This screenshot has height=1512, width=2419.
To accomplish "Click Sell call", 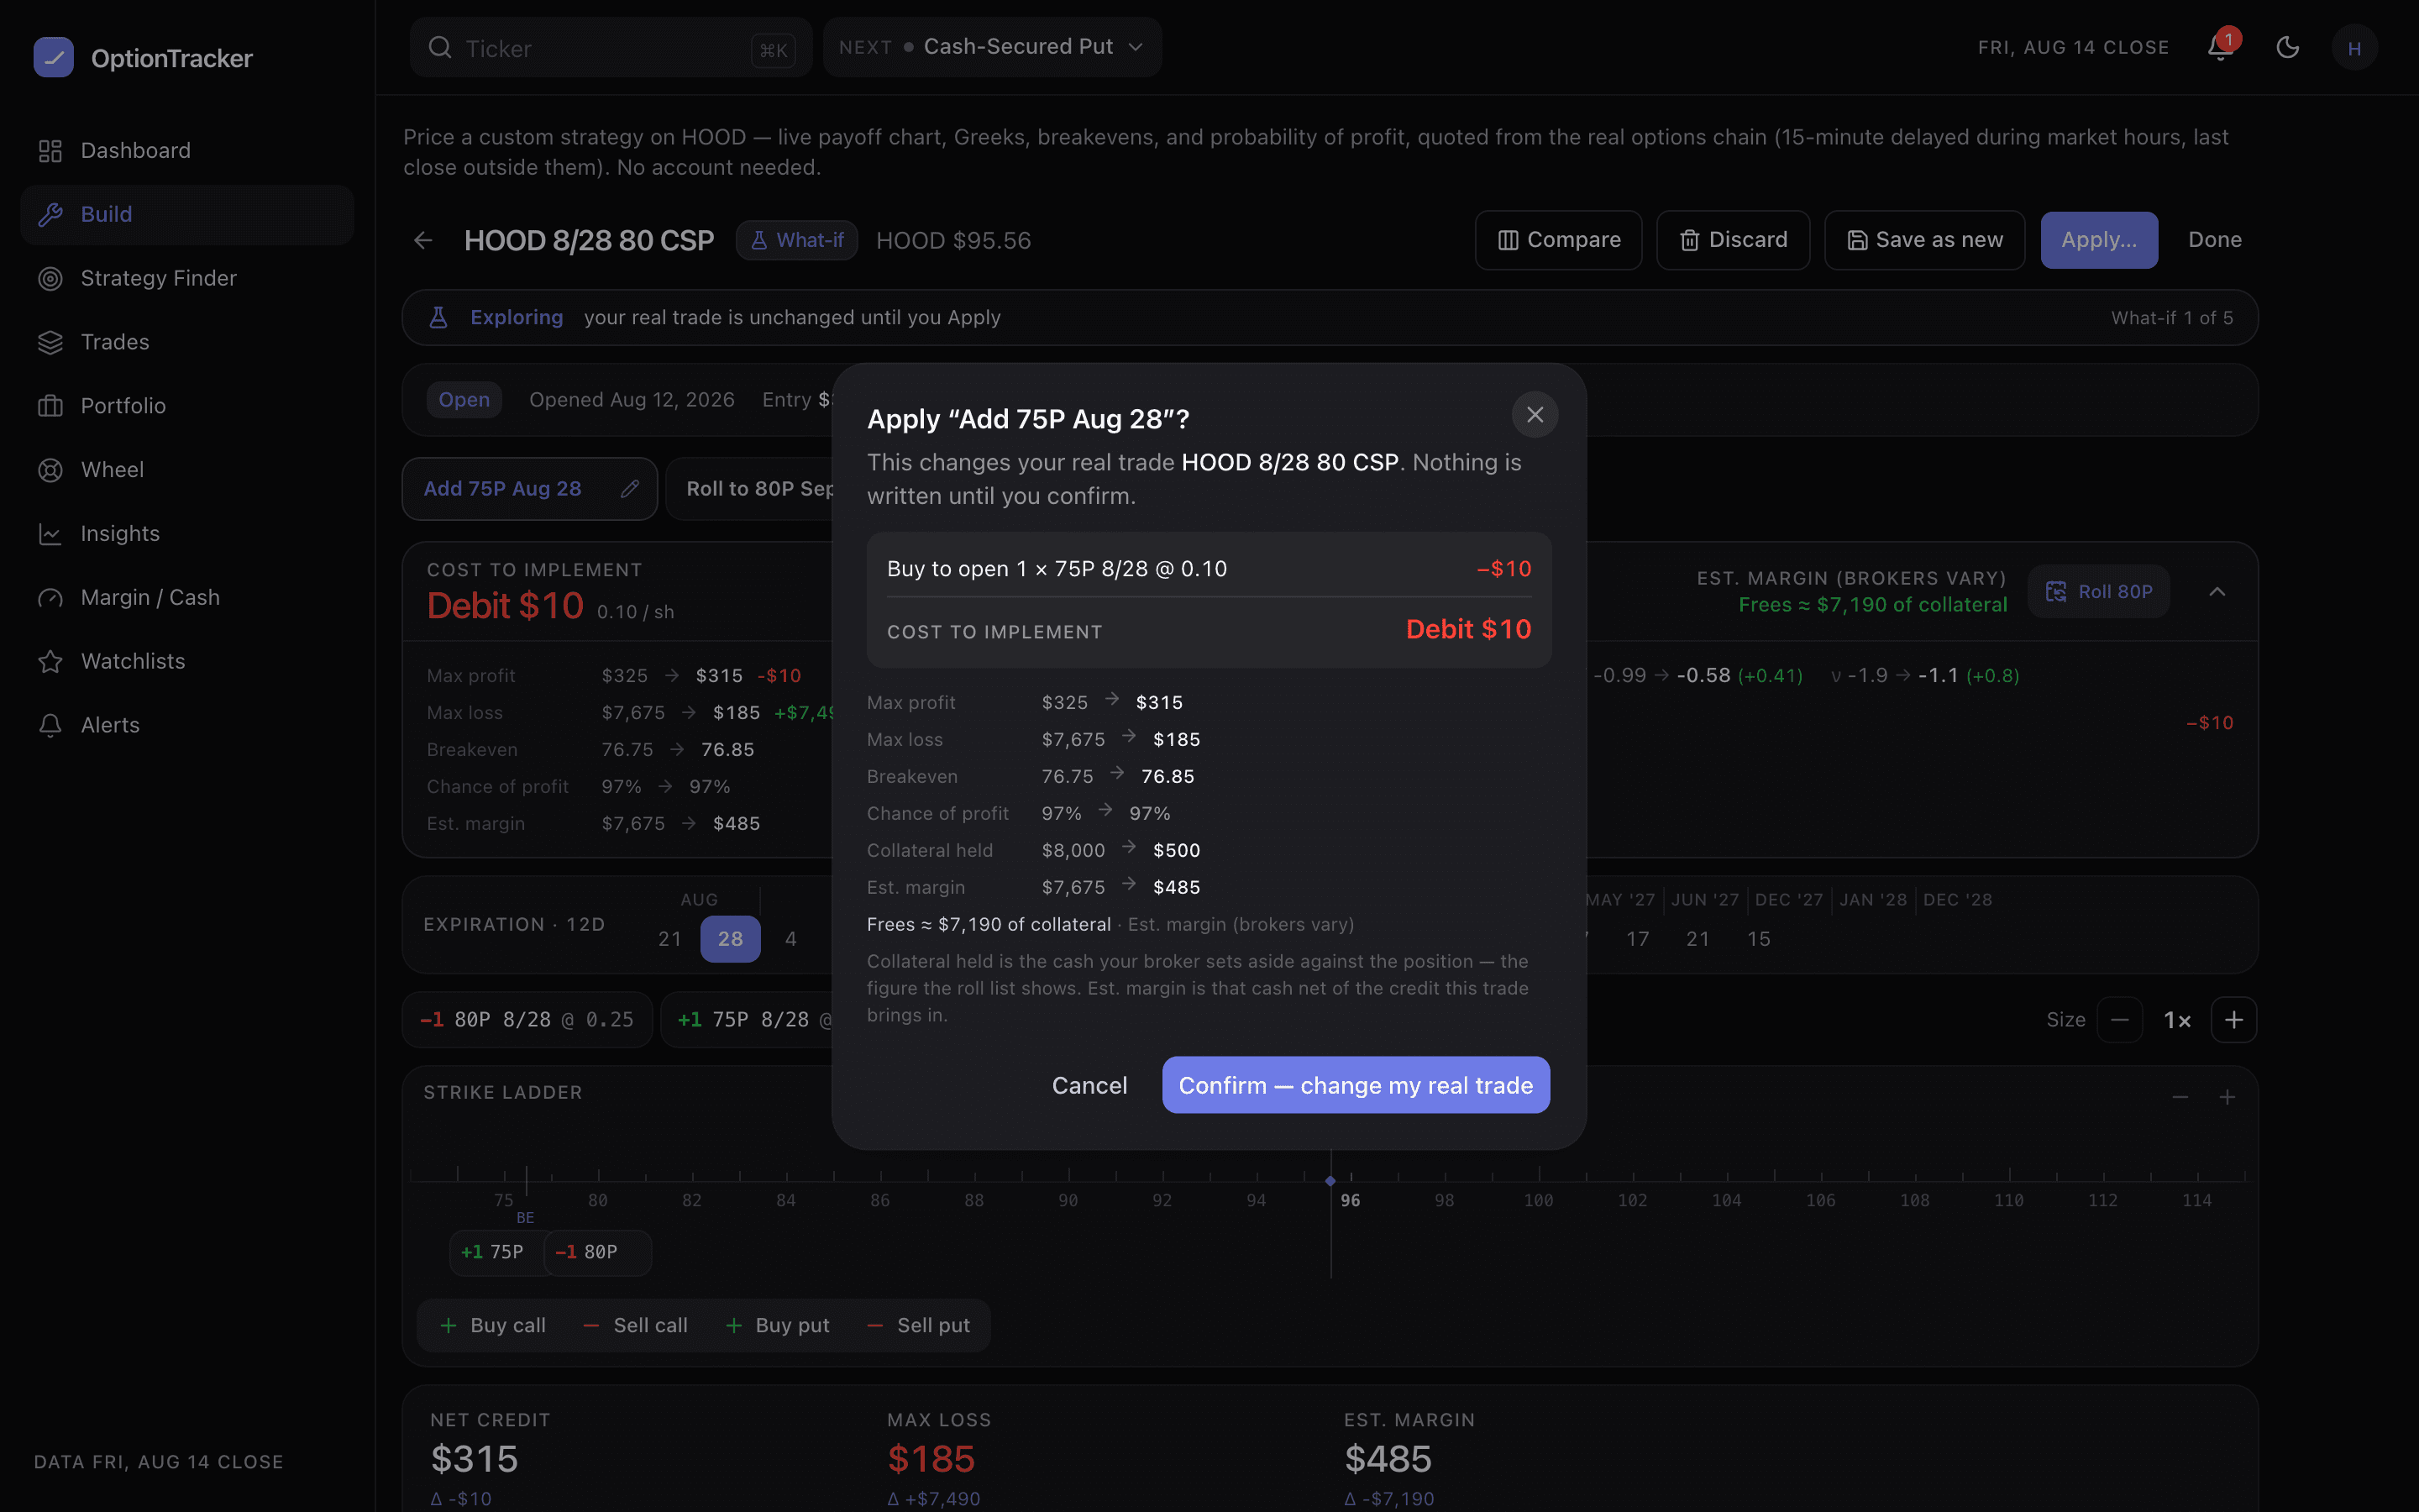I will (x=636, y=1325).
